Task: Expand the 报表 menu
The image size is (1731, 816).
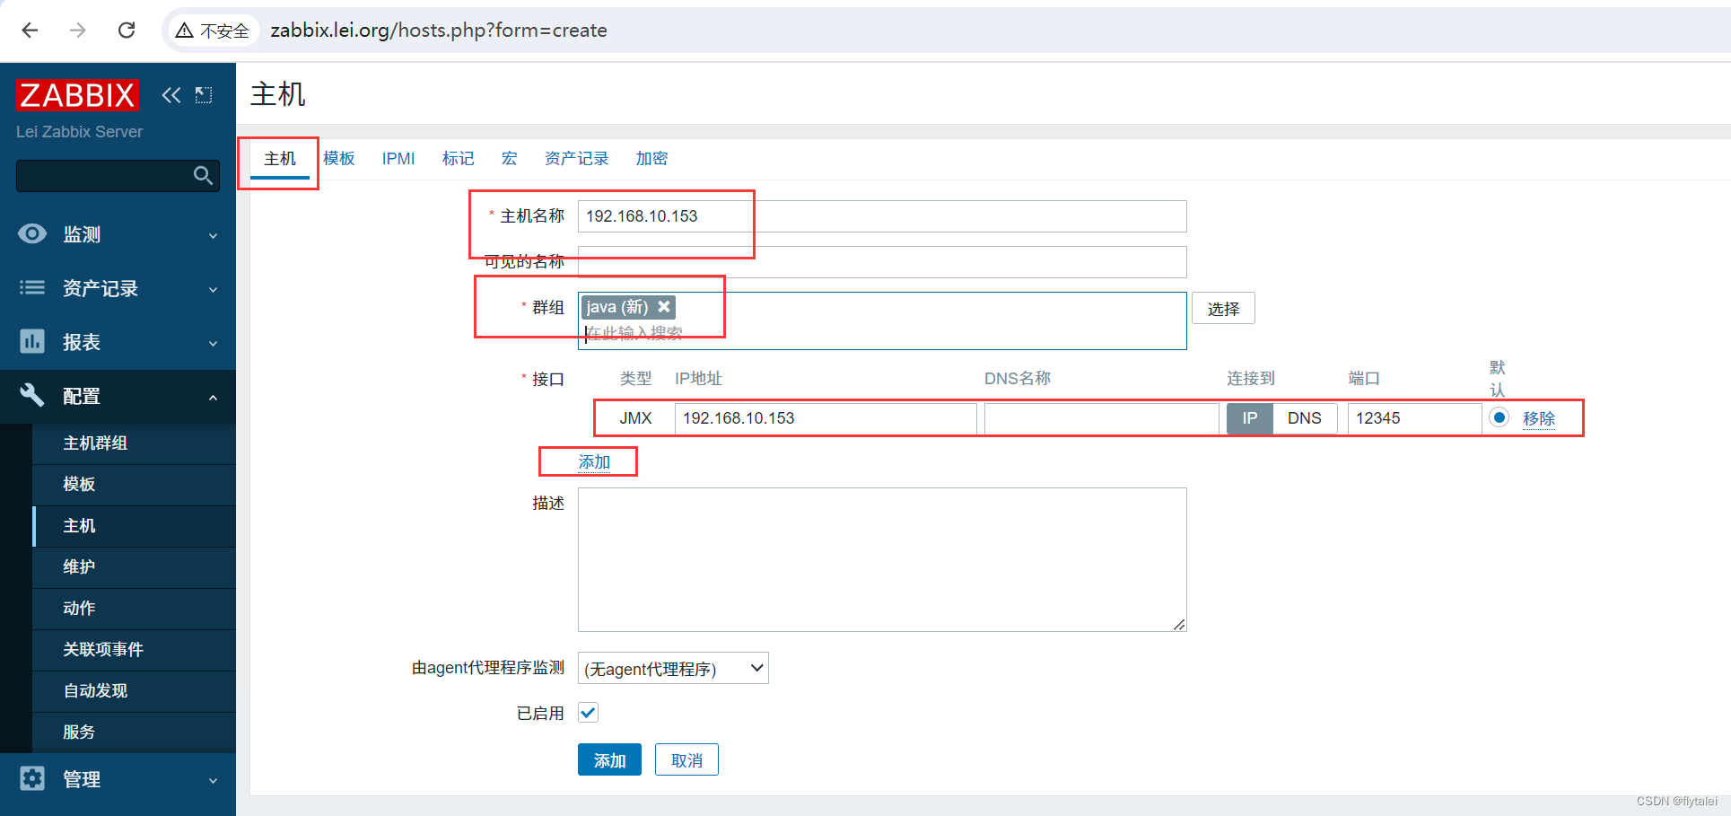Action: 213,344
